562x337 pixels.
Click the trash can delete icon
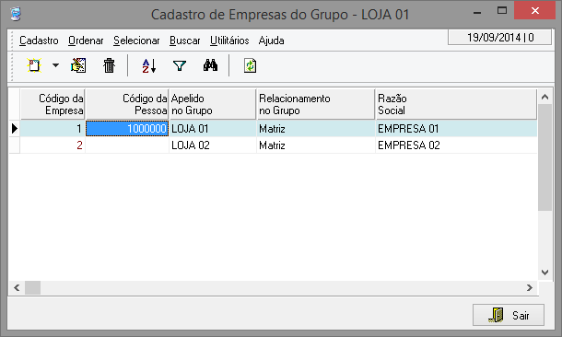pos(109,65)
